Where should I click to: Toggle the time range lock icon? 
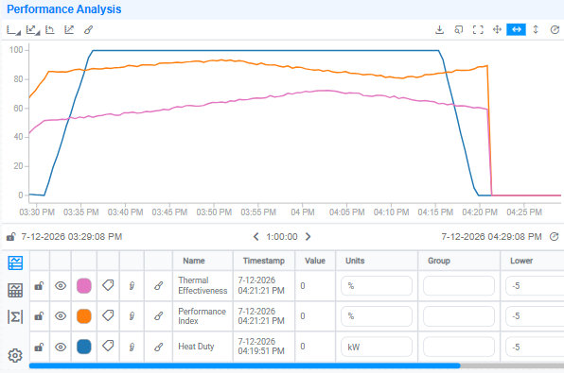(10, 237)
